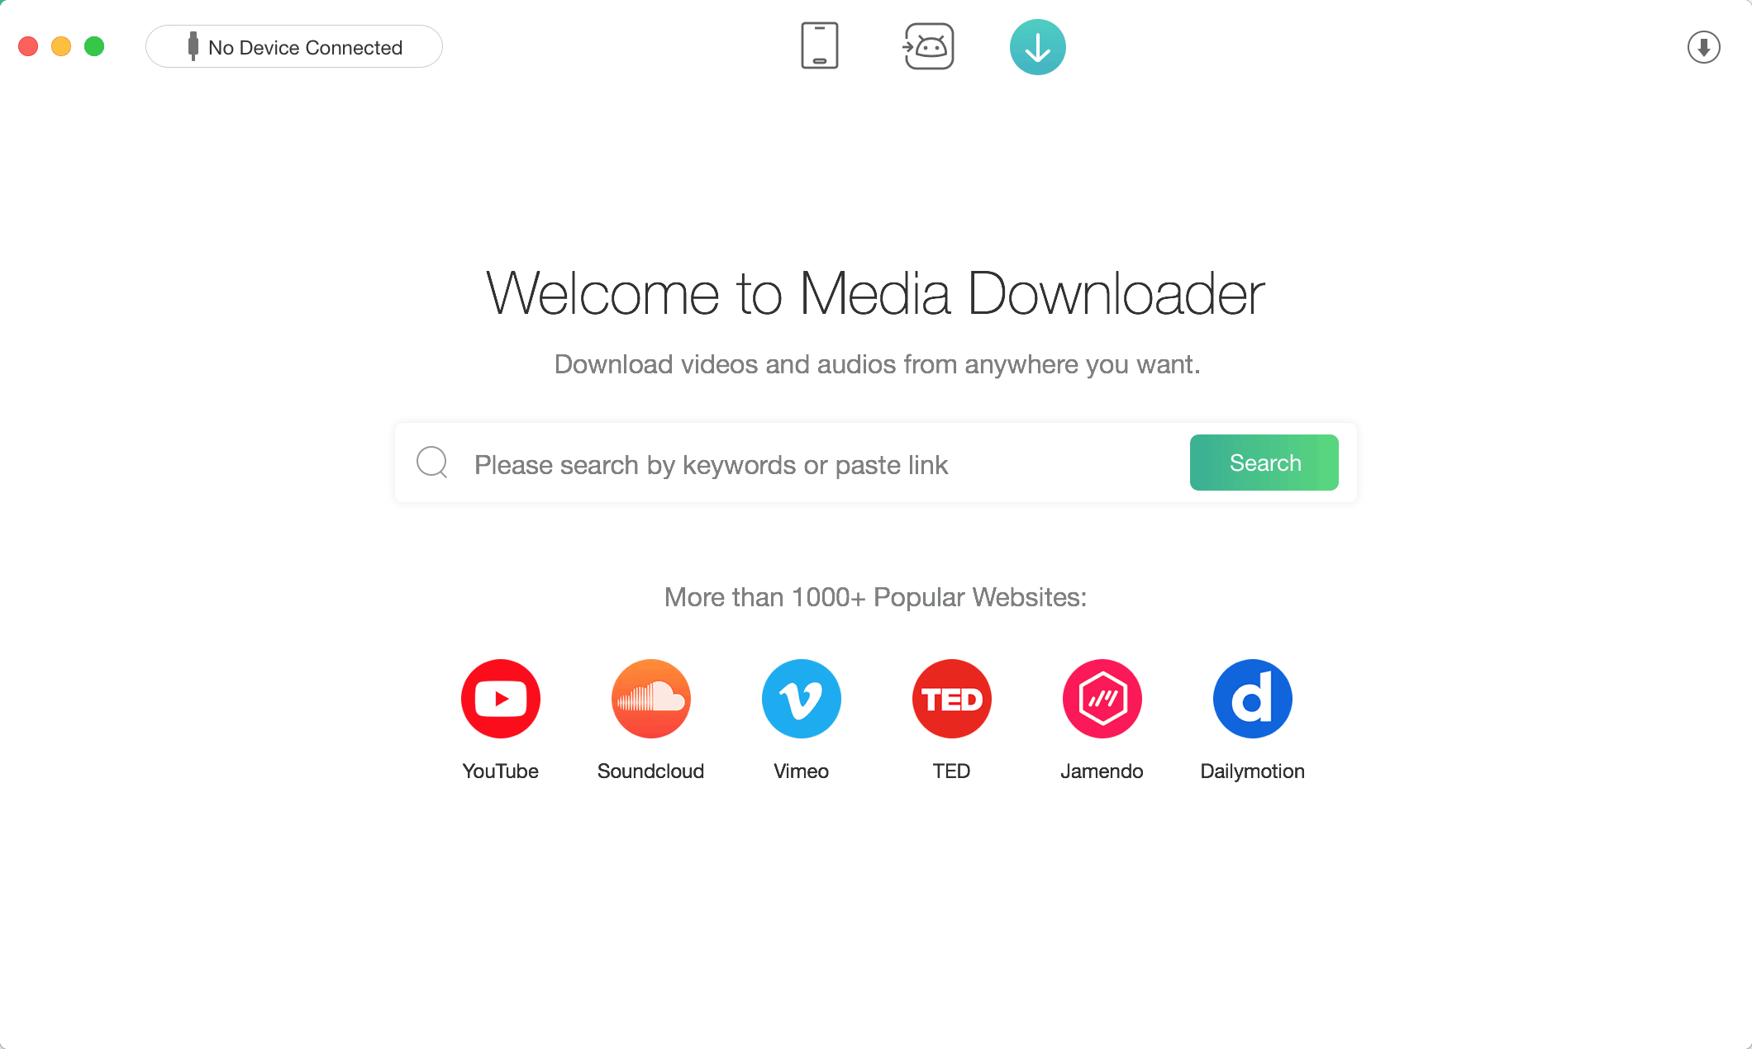Maximize the window with green button

click(94, 46)
